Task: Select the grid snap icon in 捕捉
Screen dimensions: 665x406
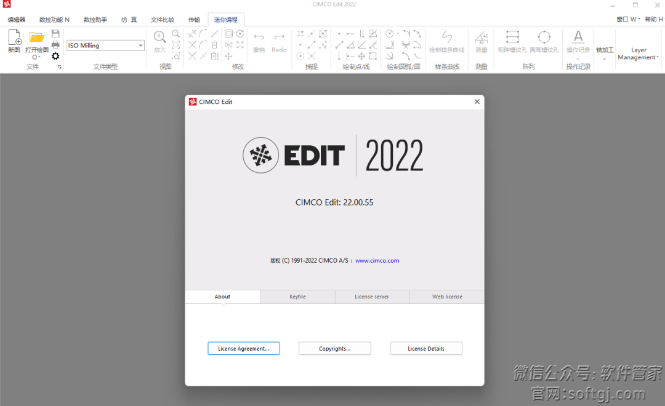Action: (300, 33)
